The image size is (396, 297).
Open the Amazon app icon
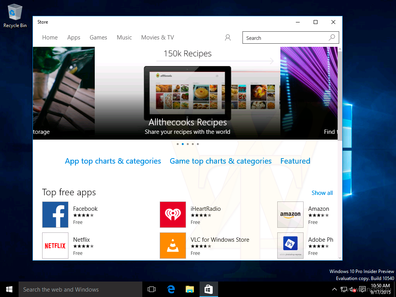290,214
